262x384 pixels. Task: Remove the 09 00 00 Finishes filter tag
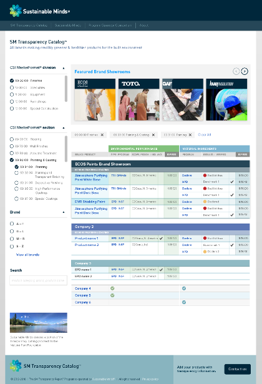tap(102, 135)
